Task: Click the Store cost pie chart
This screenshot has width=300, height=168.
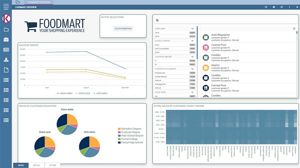Action: (45, 147)
